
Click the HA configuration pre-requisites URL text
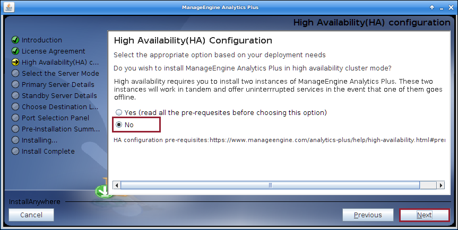click(x=279, y=140)
